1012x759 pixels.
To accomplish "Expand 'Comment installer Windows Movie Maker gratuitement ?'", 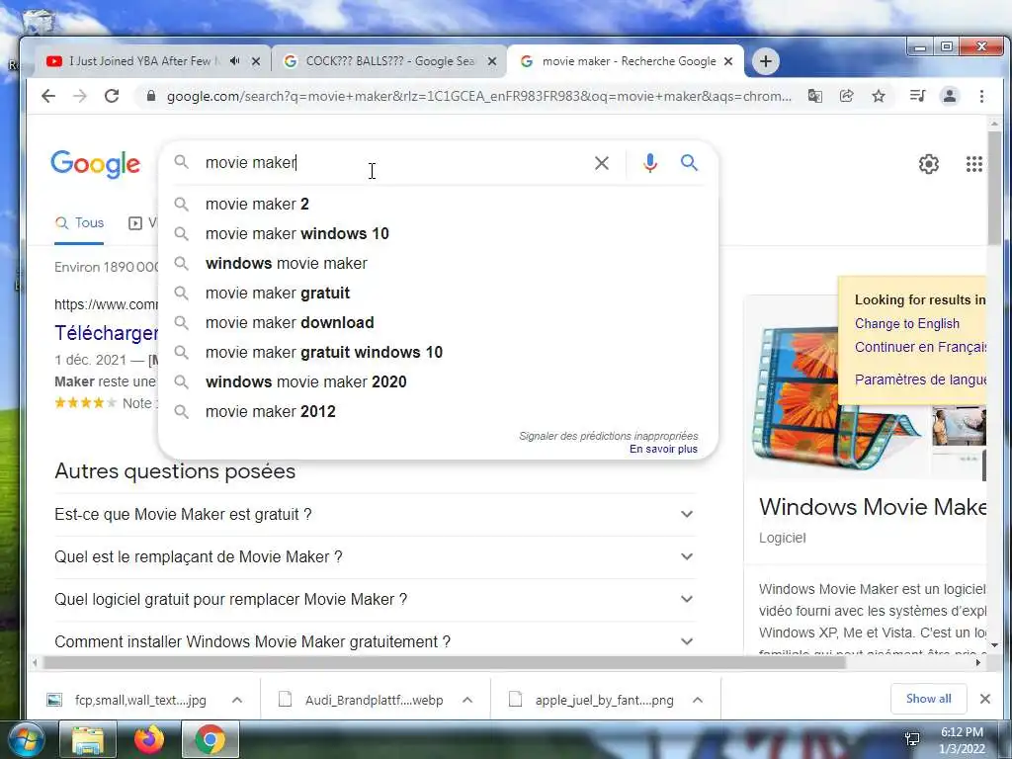I will coord(375,641).
